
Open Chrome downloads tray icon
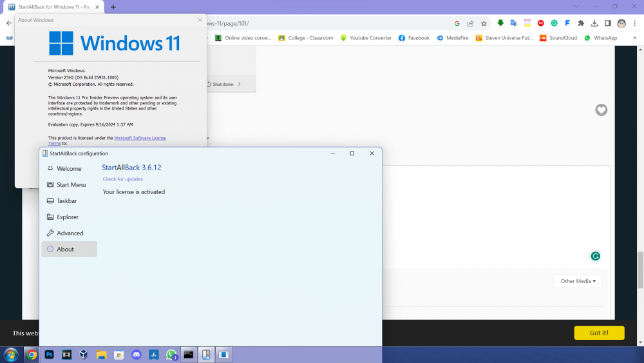pos(594,23)
